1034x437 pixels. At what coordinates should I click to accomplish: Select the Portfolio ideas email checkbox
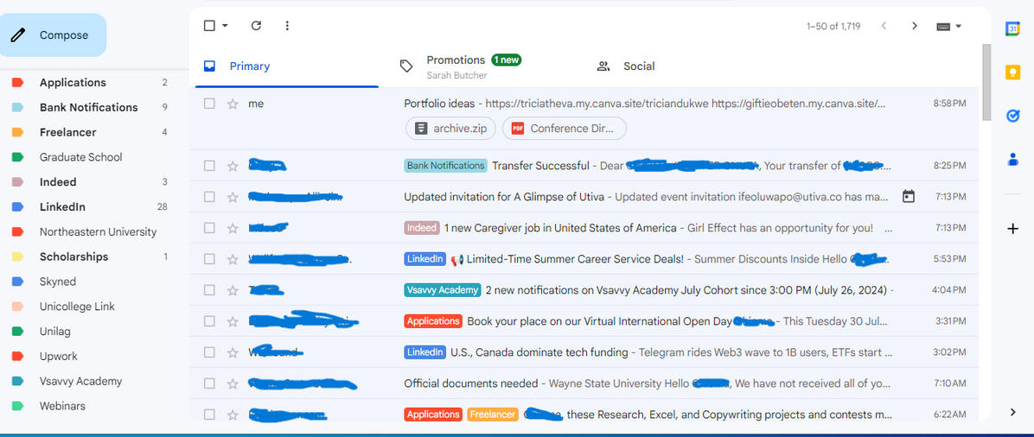209,104
